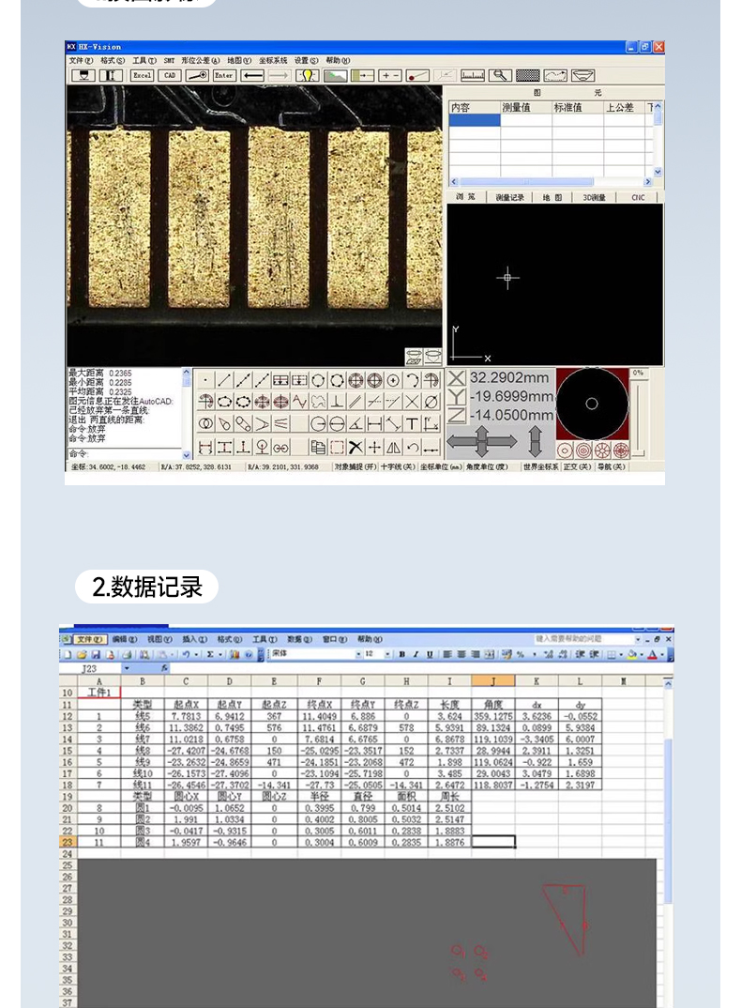Click the Excel export button in HX-Vision toolbar
Image resolution: width=741 pixels, height=1008 pixels.
pos(142,75)
